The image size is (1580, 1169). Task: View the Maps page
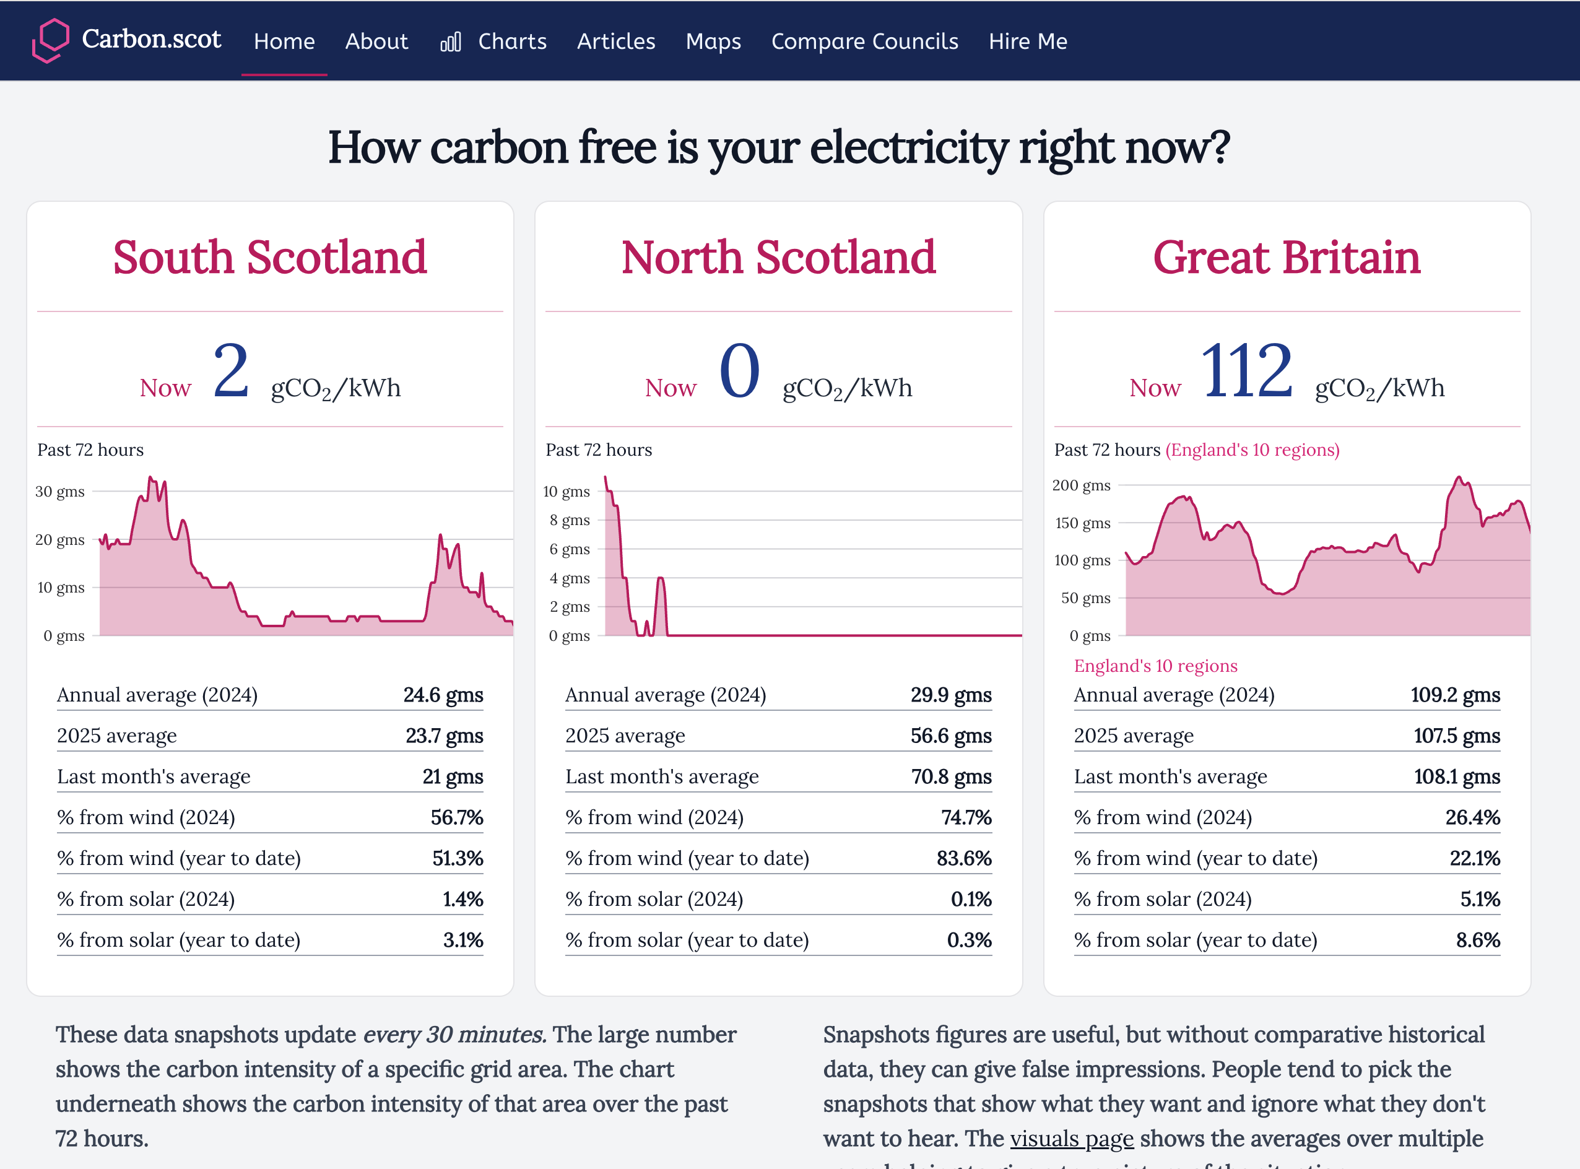(x=713, y=41)
